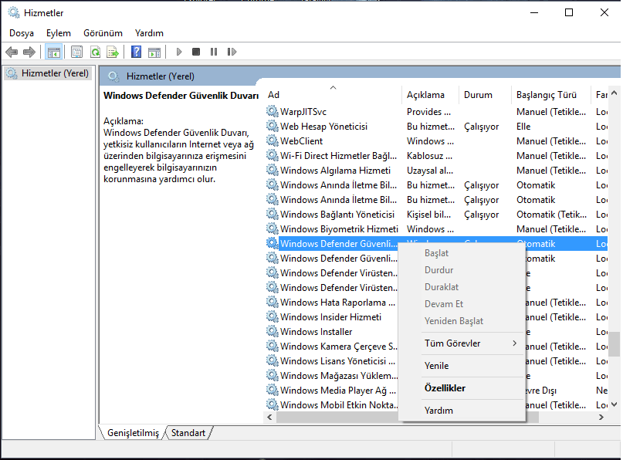Select Windows Mağazası Yüklem... service
The image size is (623, 460).
pos(339,376)
